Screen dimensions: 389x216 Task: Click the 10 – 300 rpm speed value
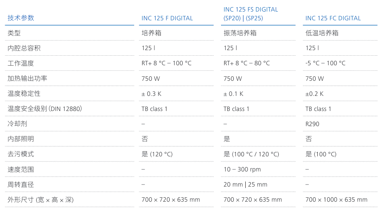tap(242, 169)
